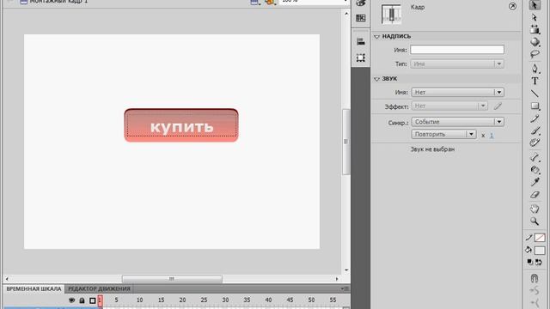Viewport: 550px width, 309px height.
Task: Click the repeat count value 1
Action: click(x=492, y=136)
